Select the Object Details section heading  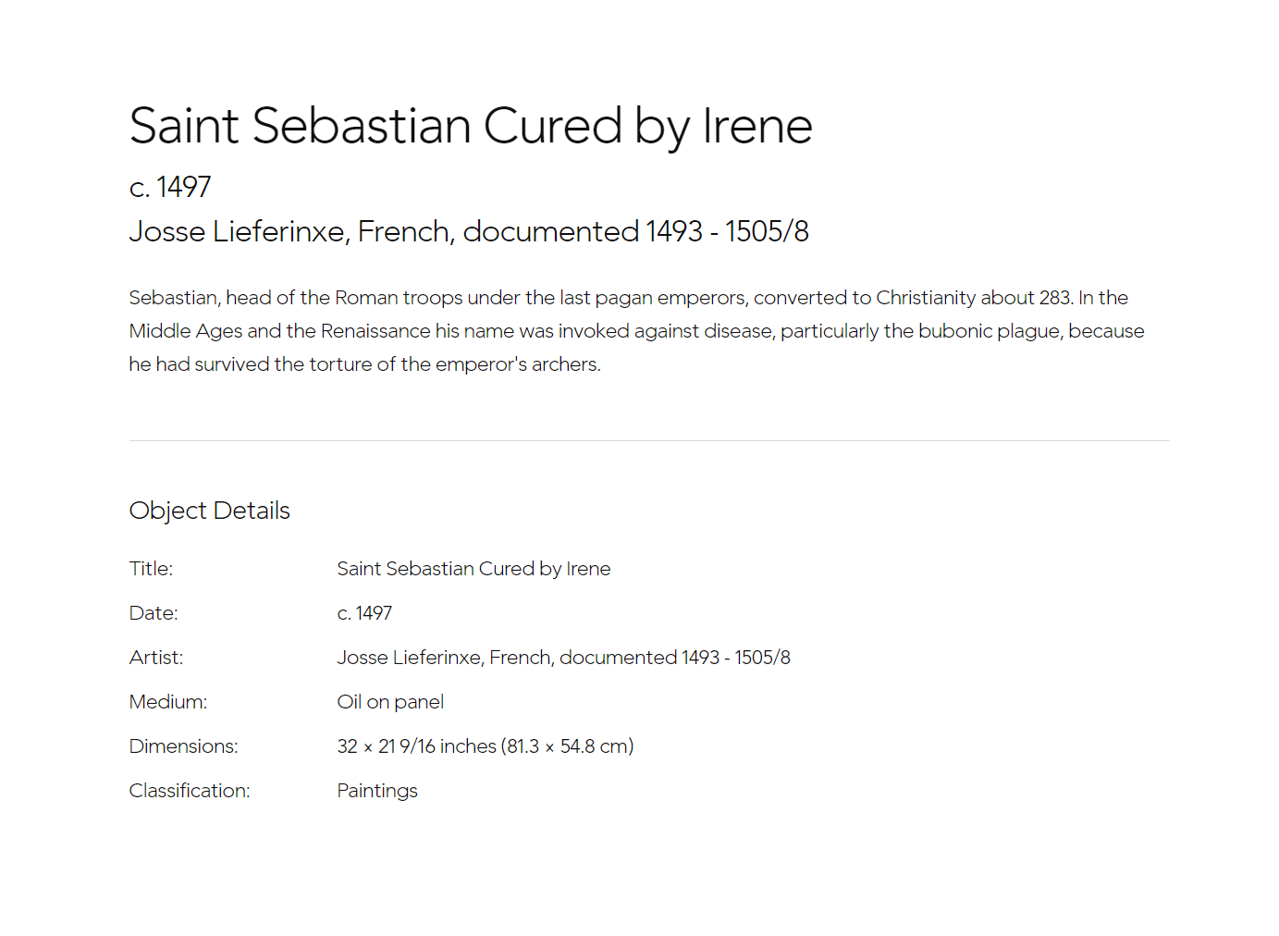tap(210, 511)
